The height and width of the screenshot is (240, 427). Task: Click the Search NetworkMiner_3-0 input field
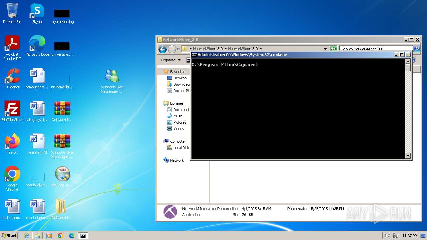coord(376,49)
